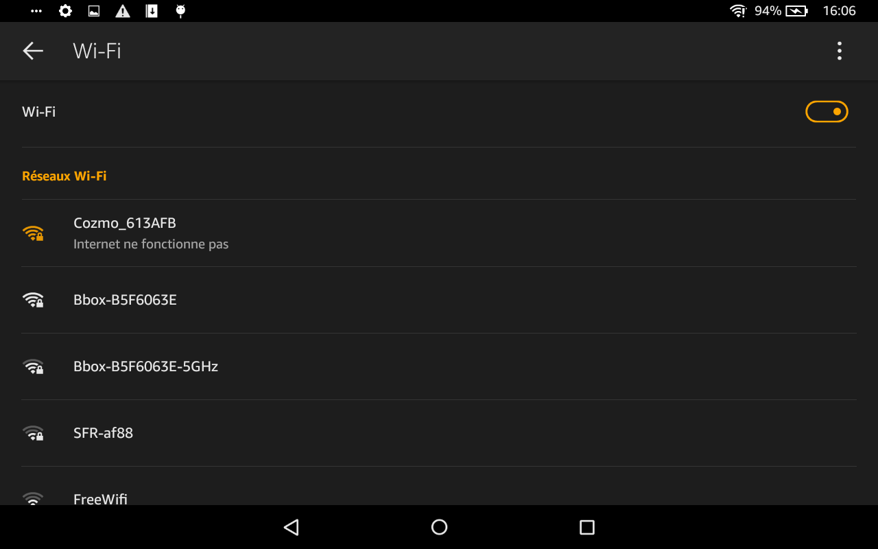Tap the warning triangle notification icon
878x549 pixels.
(x=123, y=11)
